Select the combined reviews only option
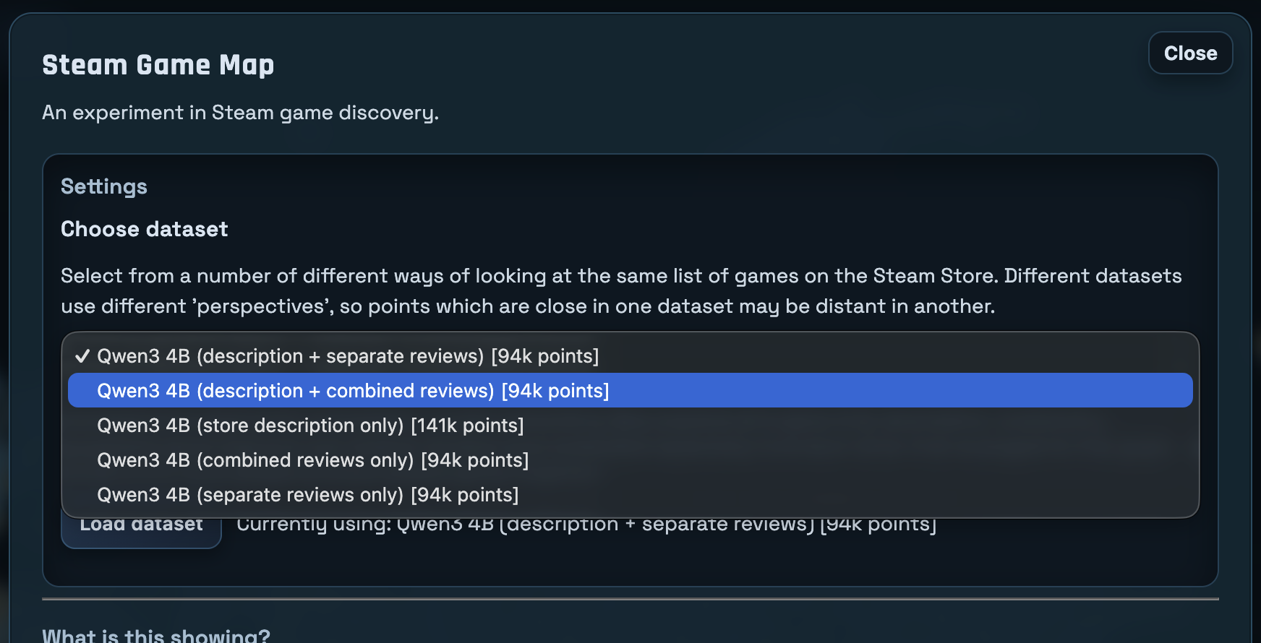 (x=312, y=460)
